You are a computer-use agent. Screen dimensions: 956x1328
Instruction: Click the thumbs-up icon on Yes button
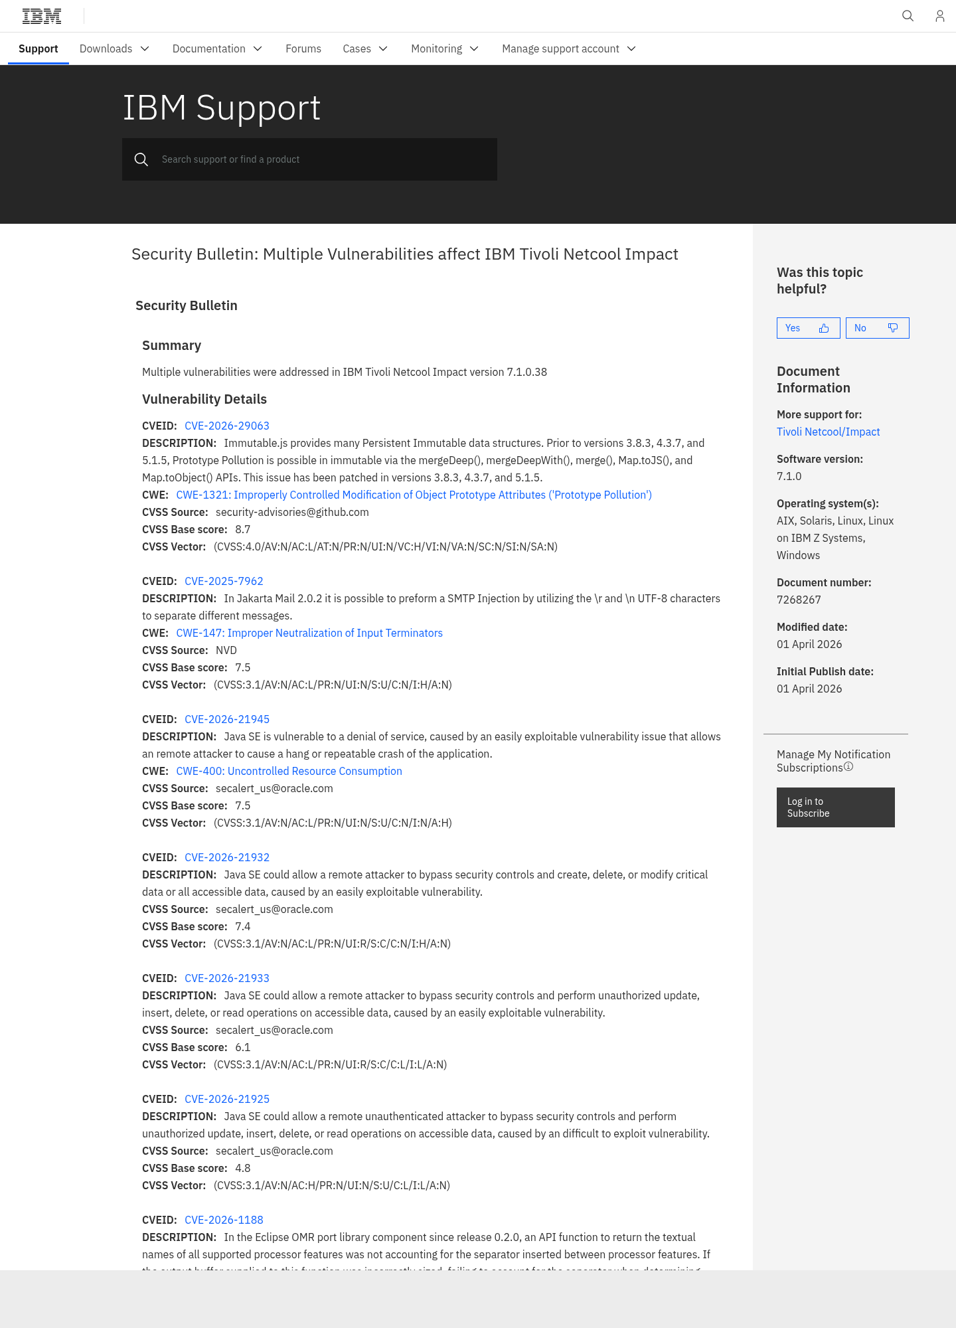pos(824,328)
